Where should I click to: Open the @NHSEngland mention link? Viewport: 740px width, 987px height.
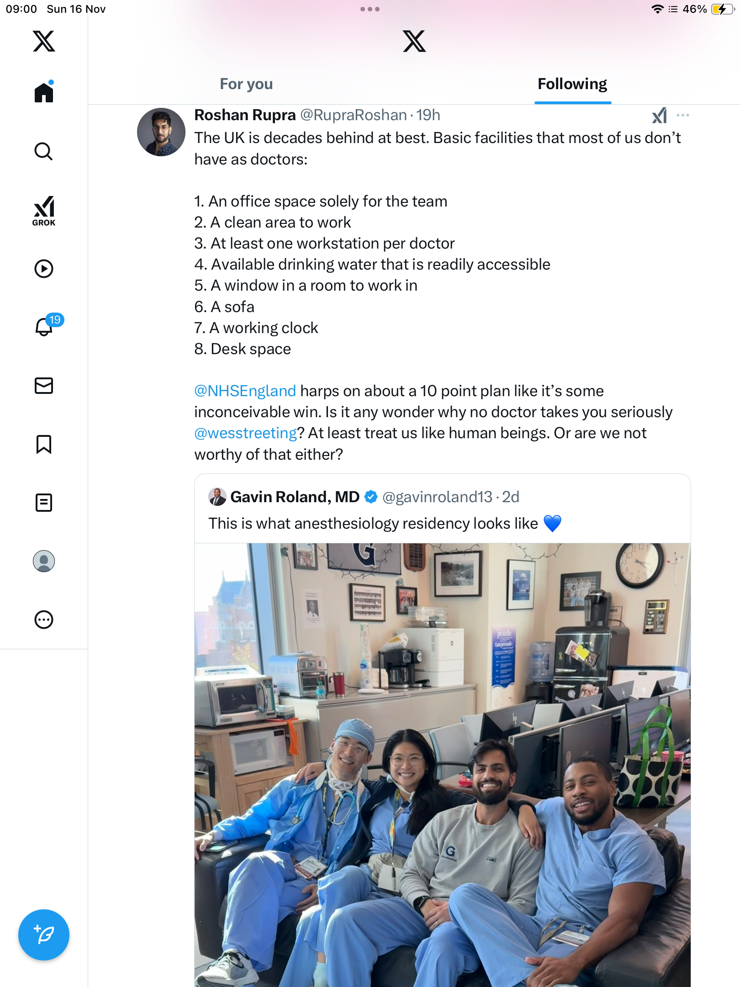point(245,391)
